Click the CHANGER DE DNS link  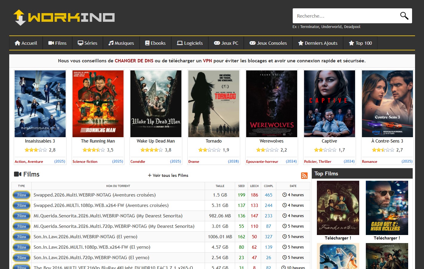pos(134,61)
